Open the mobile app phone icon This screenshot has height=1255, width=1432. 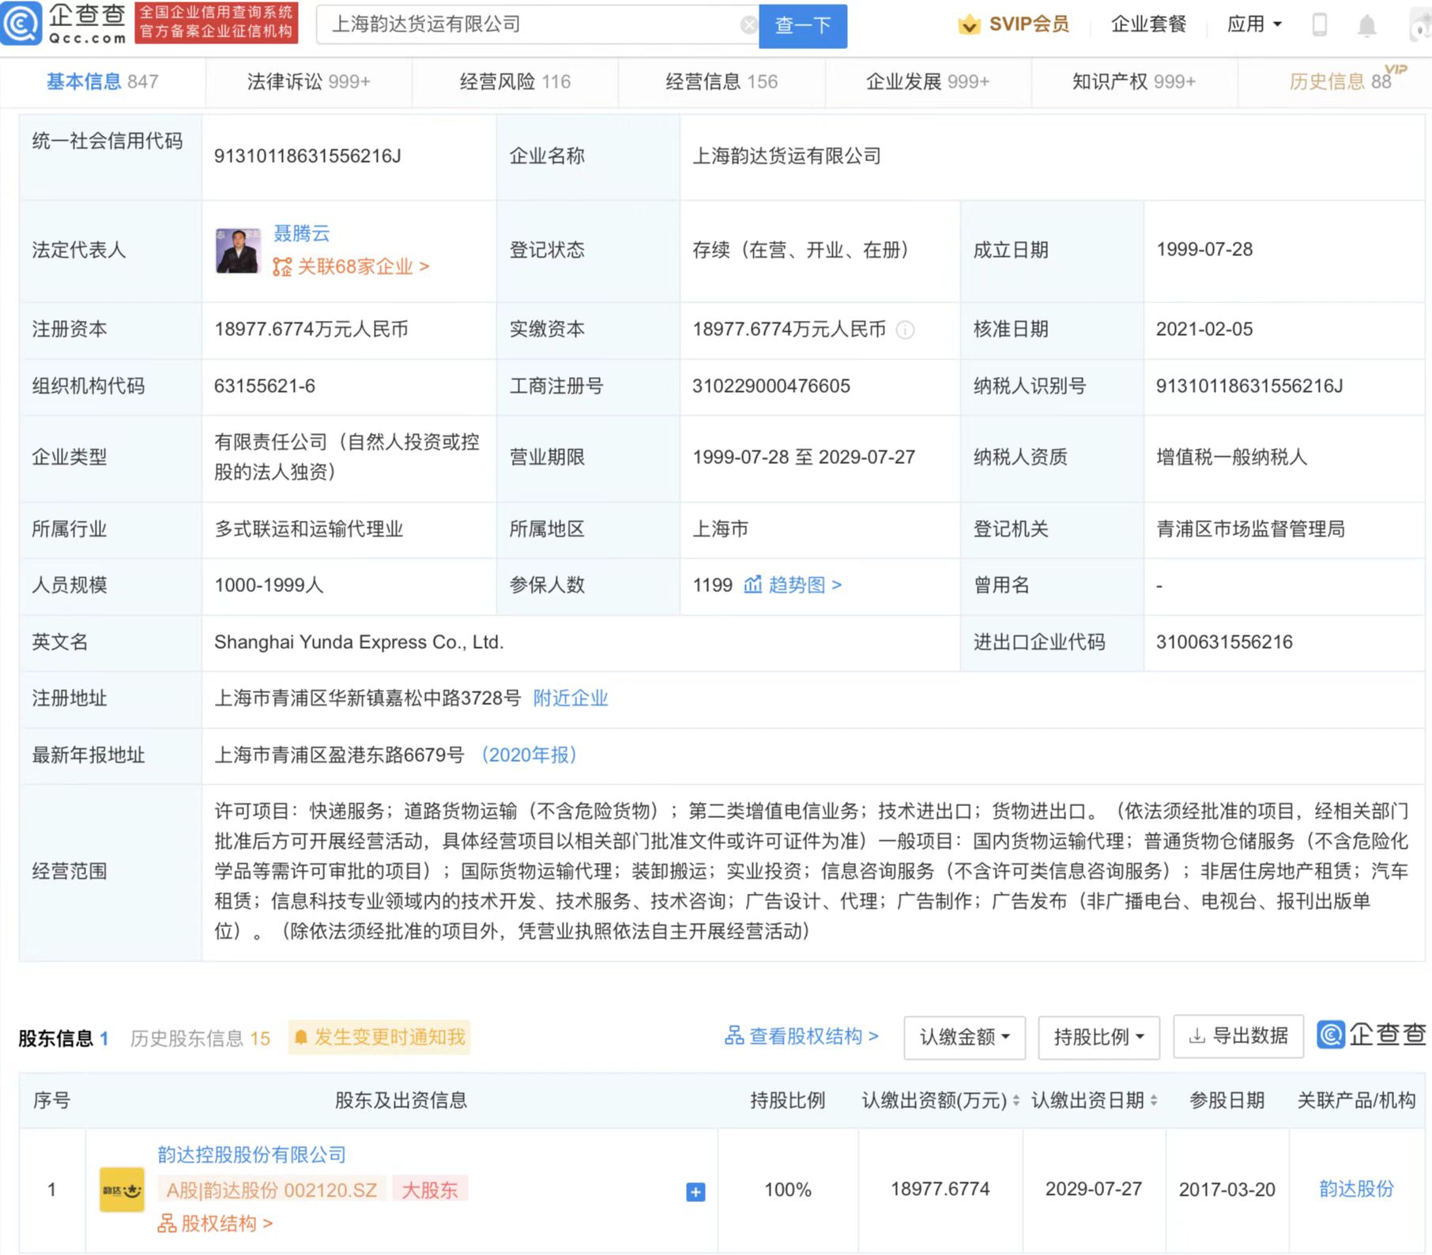coord(1319,24)
